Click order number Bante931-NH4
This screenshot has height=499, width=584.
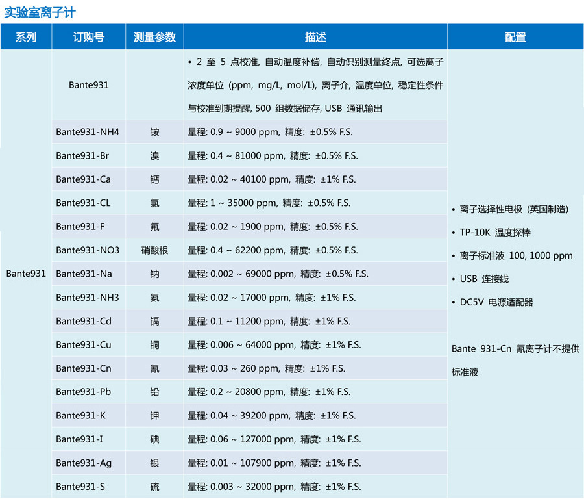click(x=88, y=132)
